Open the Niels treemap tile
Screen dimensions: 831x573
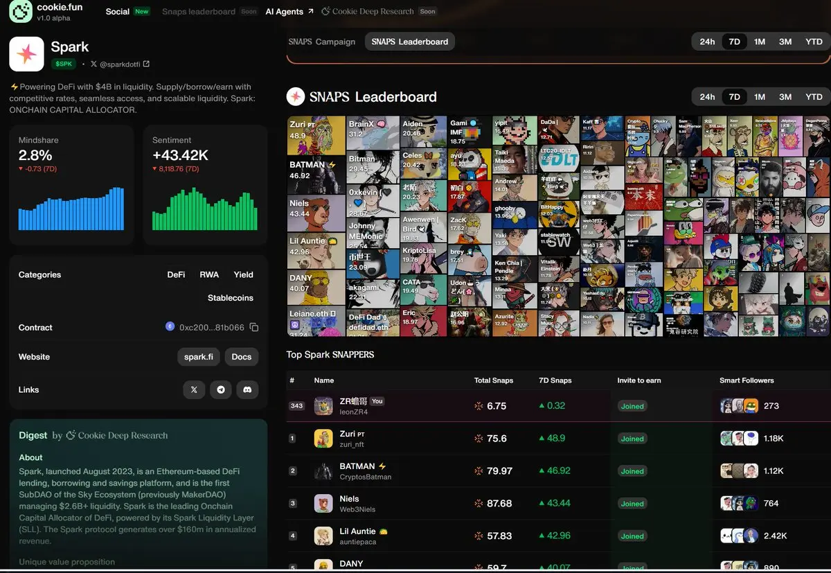tap(316, 213)
